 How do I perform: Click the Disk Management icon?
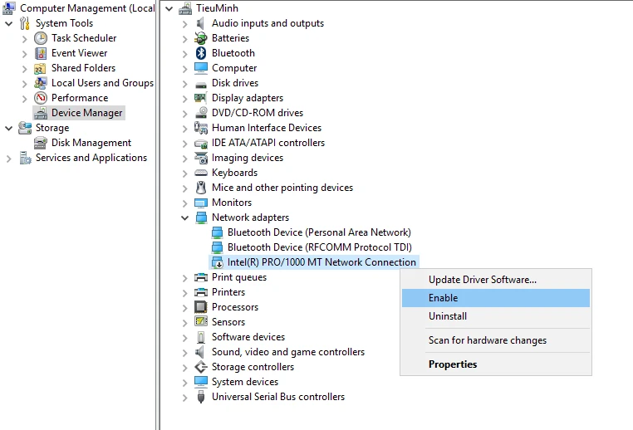tap(41, 143)
